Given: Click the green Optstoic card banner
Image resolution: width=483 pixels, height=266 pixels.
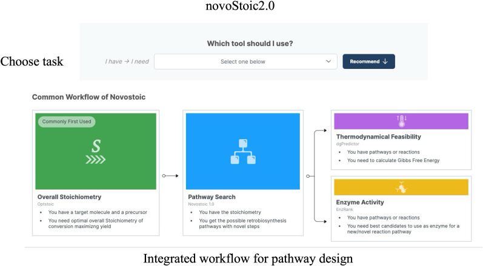Looking at the screenshot, I should click(x=96, y=151).
